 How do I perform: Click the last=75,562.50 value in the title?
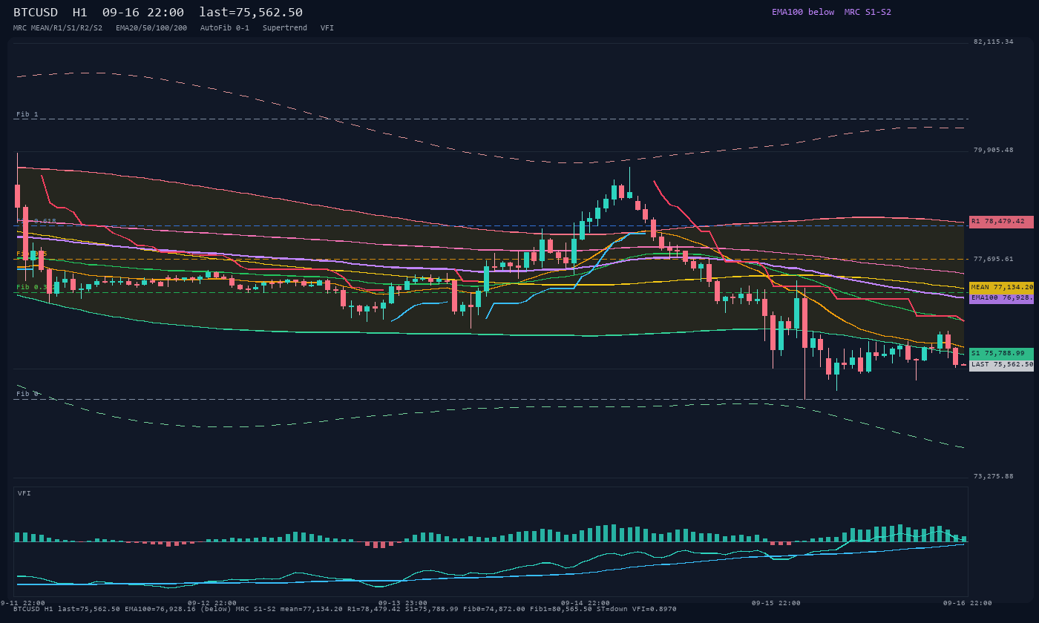coord(251,13)
